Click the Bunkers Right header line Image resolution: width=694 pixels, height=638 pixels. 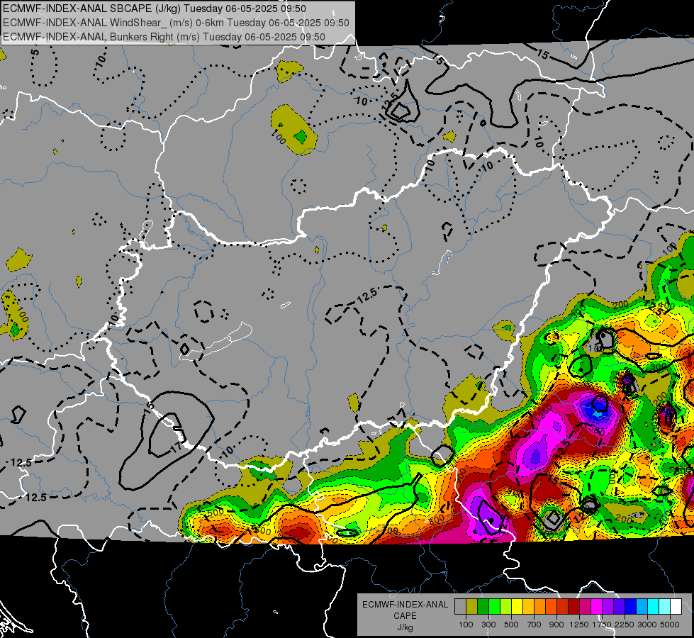(164, 37)
